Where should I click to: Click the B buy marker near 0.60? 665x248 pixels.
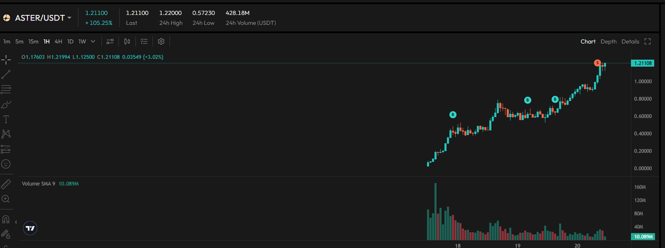click(x=453, y=114)
